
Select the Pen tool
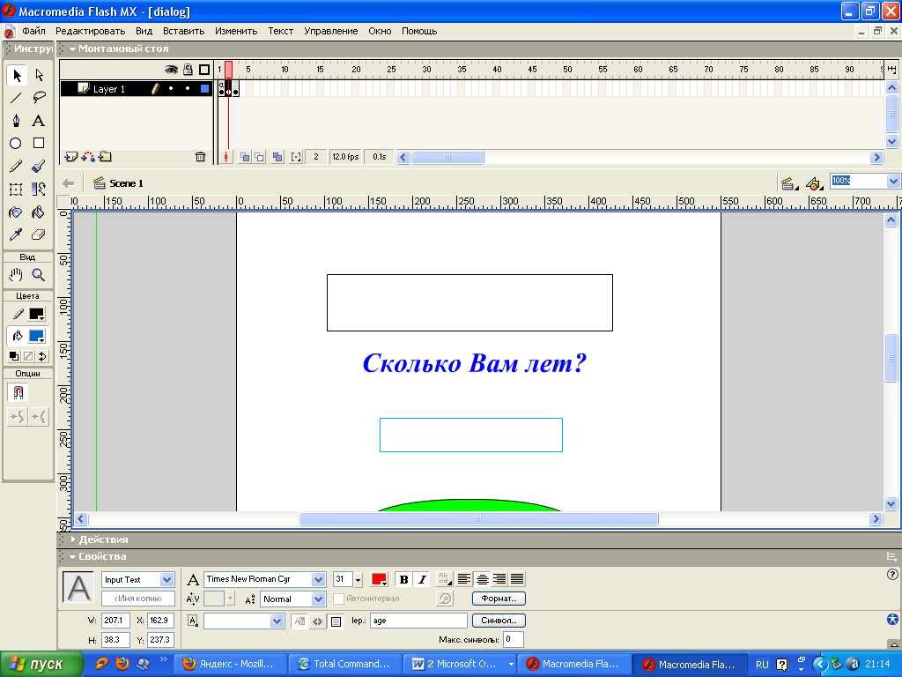click(16, 121)
